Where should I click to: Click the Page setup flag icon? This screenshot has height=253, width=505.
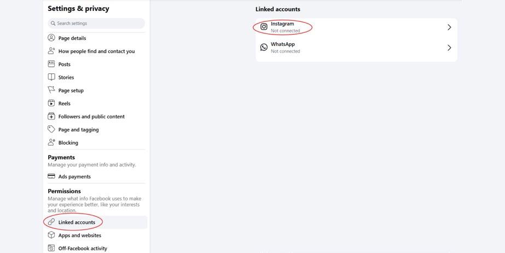51,90
